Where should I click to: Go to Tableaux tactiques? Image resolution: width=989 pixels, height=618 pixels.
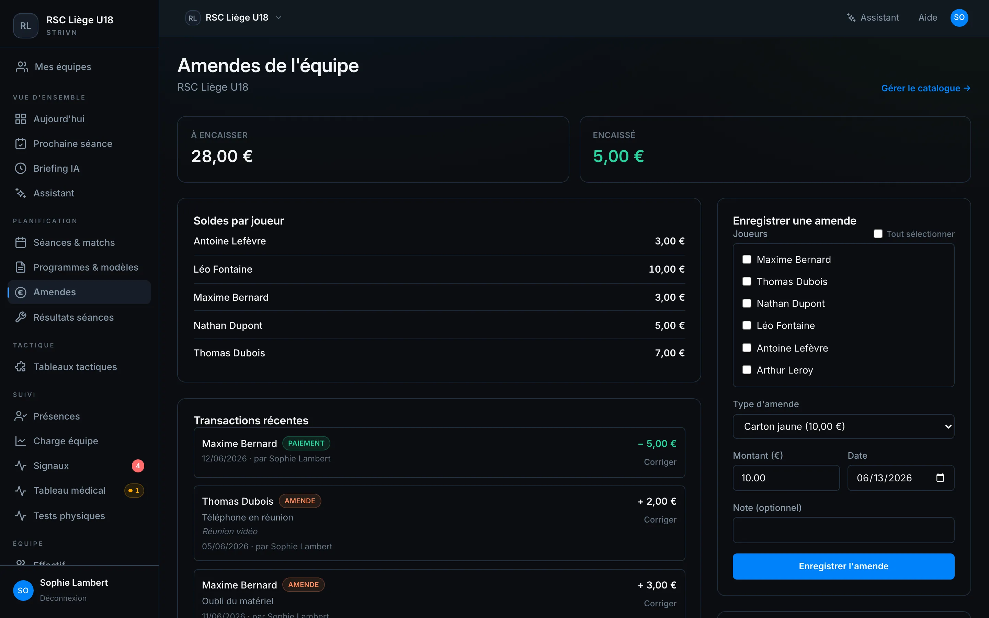tap(79, 367)
